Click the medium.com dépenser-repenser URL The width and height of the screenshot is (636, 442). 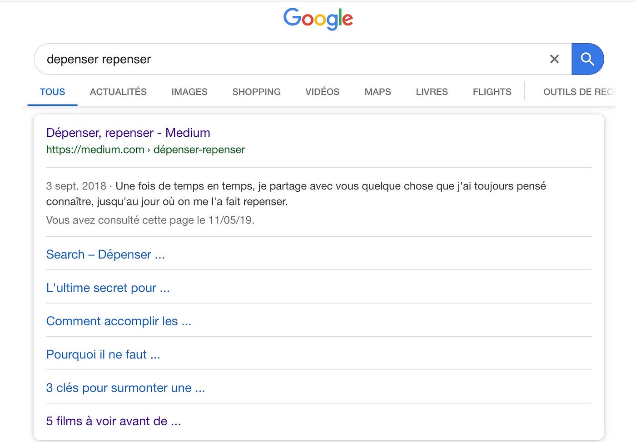click(145, 149)
